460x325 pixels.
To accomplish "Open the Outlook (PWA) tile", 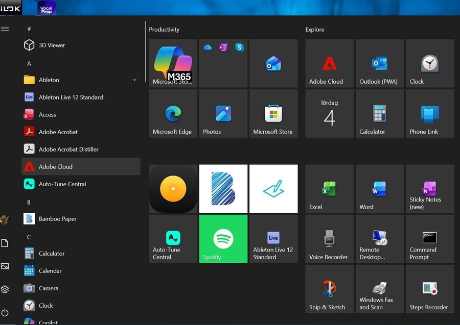I will pos(380,63).
